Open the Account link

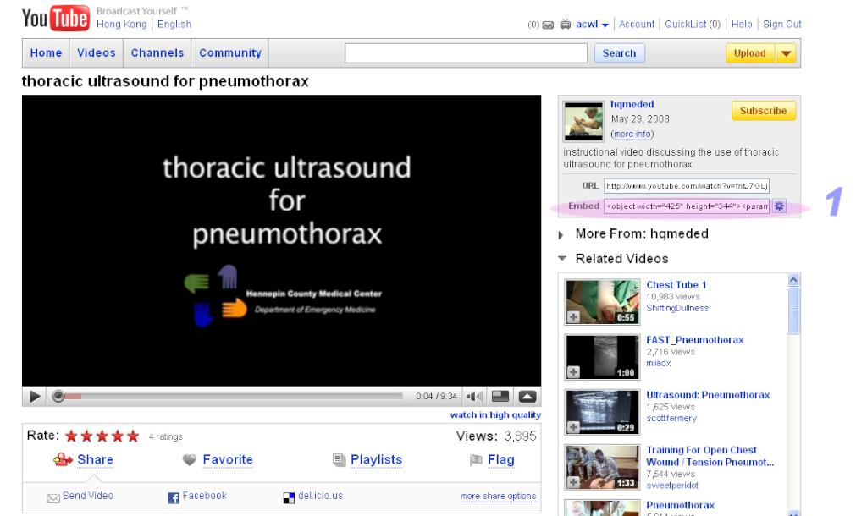637,25
